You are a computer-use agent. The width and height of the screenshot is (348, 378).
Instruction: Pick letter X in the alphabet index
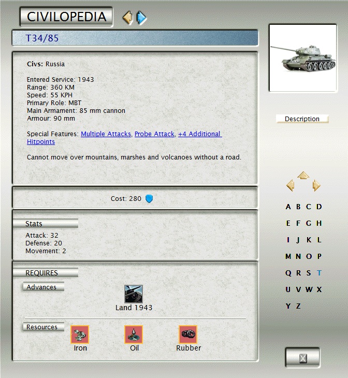pos(320,289)
